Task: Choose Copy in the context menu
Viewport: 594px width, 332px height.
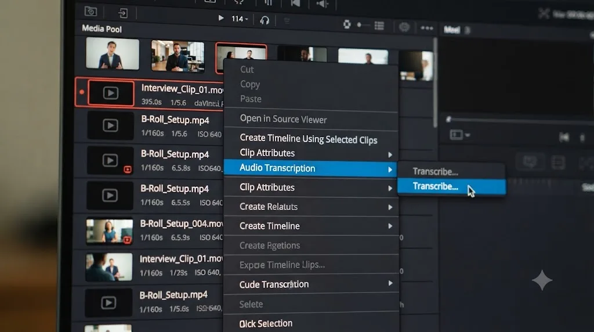Action: (x=250, y=85)
